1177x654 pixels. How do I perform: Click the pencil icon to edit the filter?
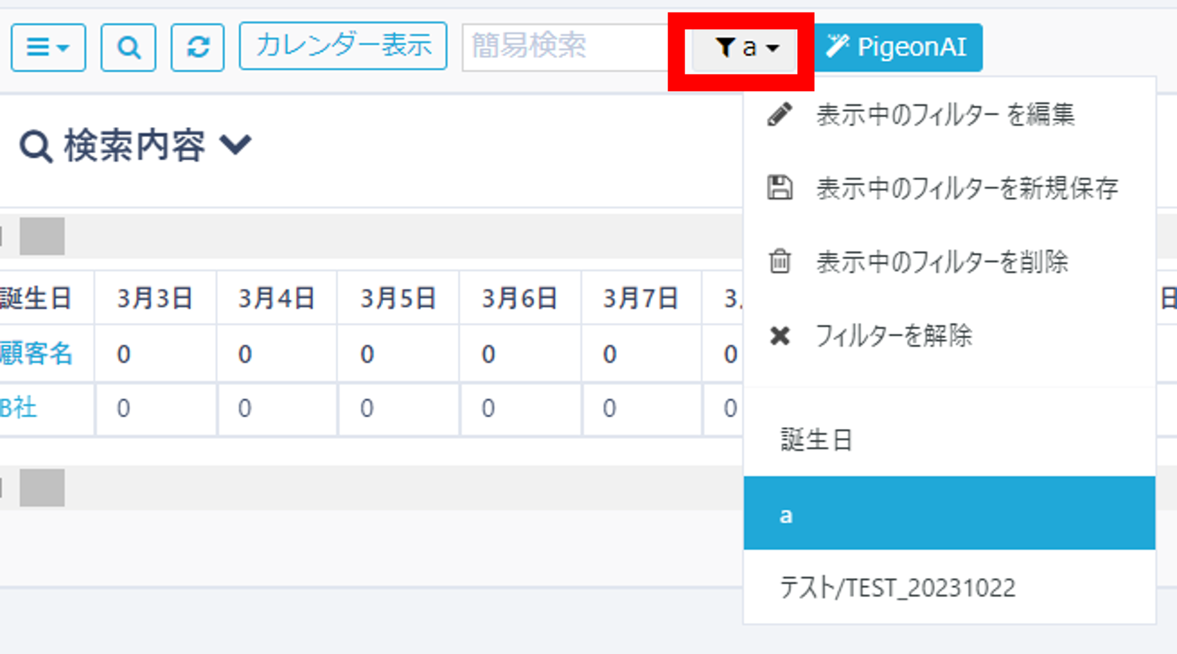[x=780, y=115]
